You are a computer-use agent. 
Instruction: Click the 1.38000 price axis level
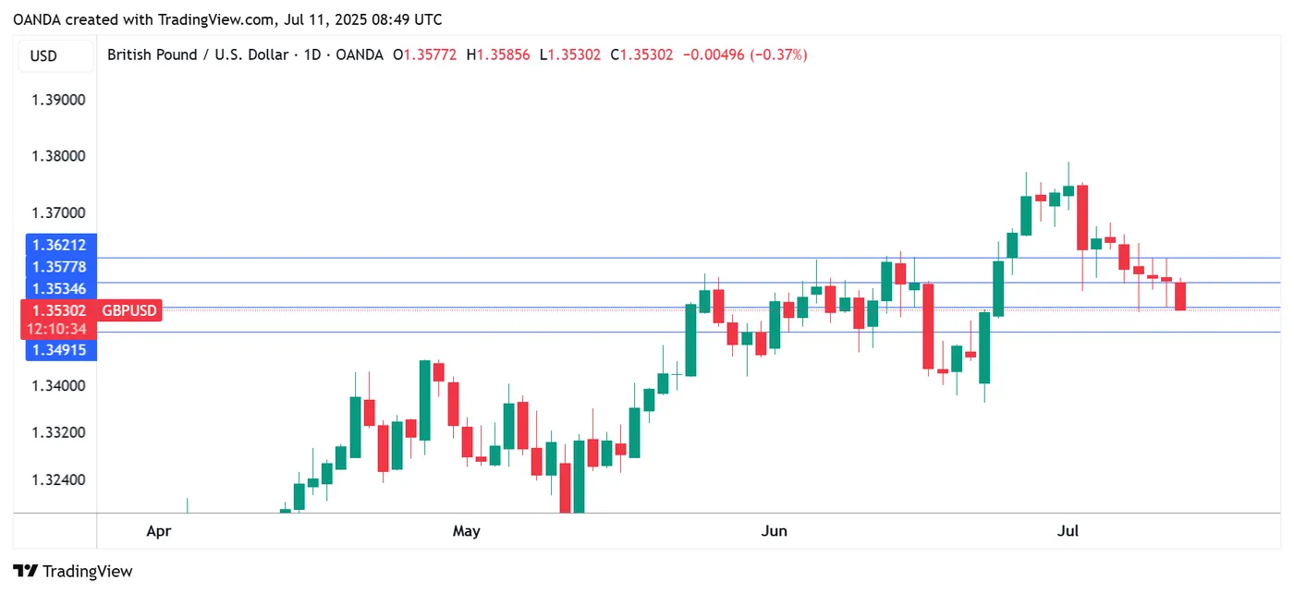[58, 156]
